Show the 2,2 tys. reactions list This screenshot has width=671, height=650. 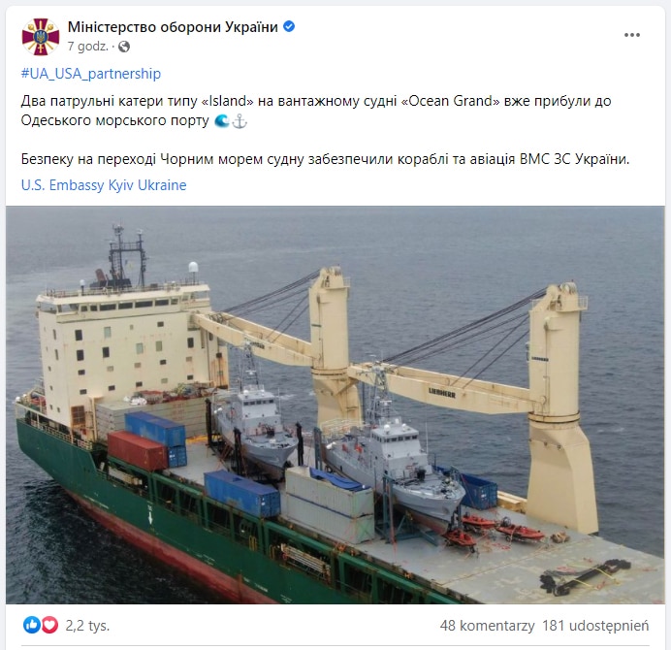87,626
